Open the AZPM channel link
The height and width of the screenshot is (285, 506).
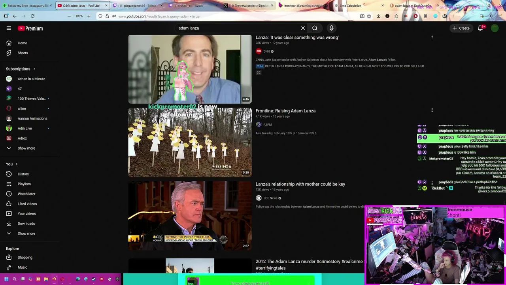tap(268, 125)
